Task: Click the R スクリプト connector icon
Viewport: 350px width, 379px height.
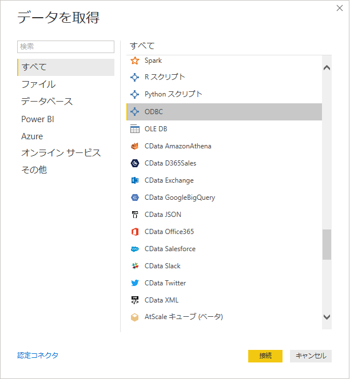Action: click(x=135, y=77)
